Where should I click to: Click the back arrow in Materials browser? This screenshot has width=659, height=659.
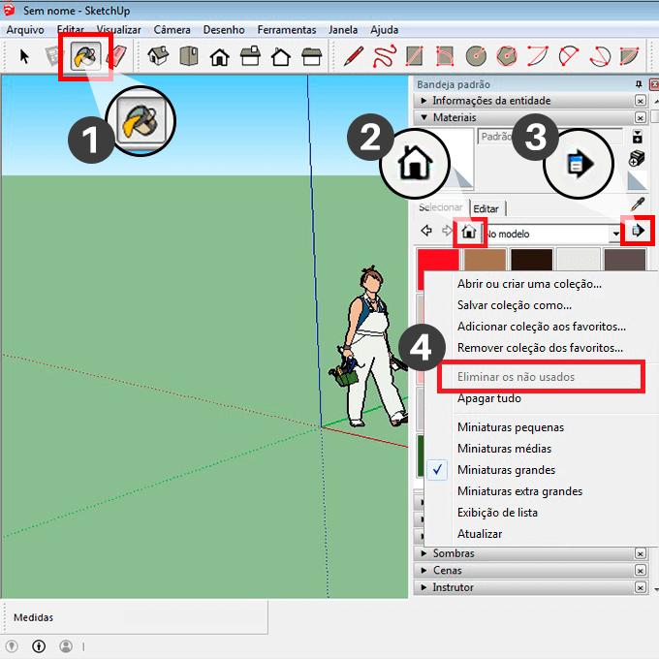pos(426,233)
